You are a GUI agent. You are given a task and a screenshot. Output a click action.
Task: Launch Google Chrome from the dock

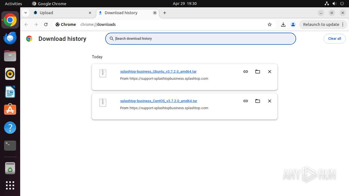click(x=10, y=20)
